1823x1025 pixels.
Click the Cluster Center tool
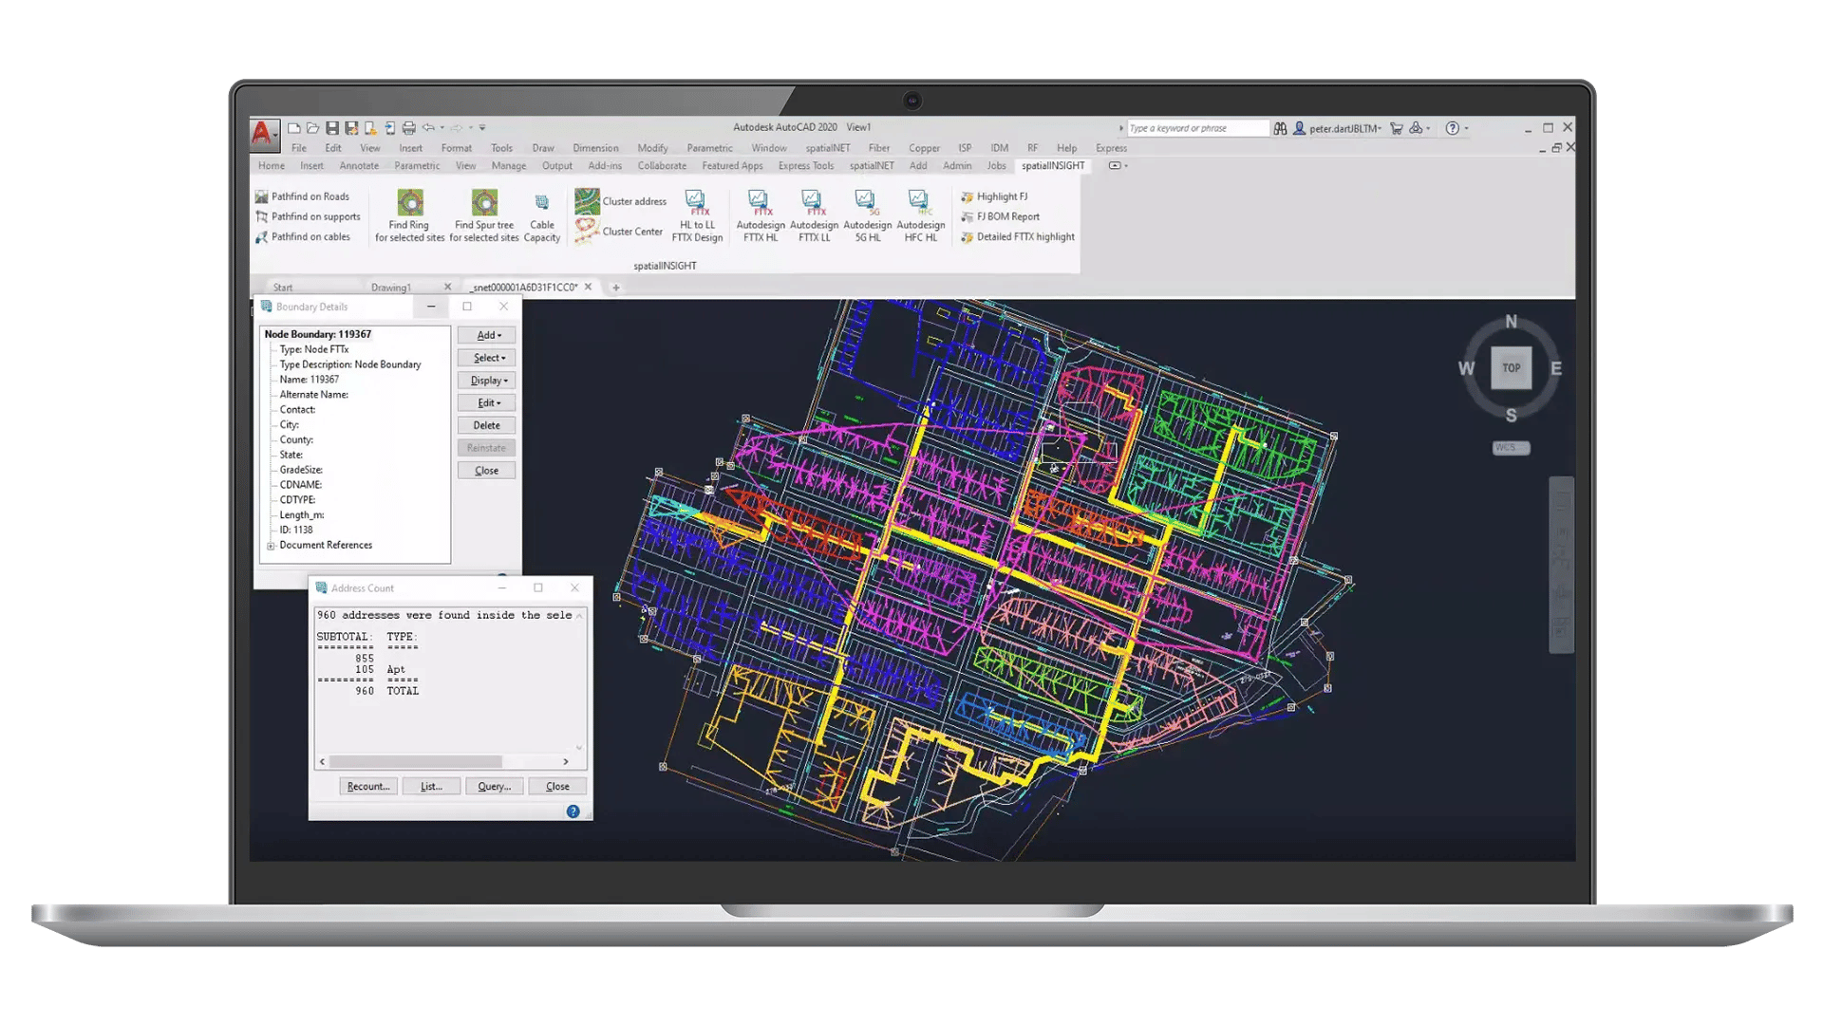[619, 231]
